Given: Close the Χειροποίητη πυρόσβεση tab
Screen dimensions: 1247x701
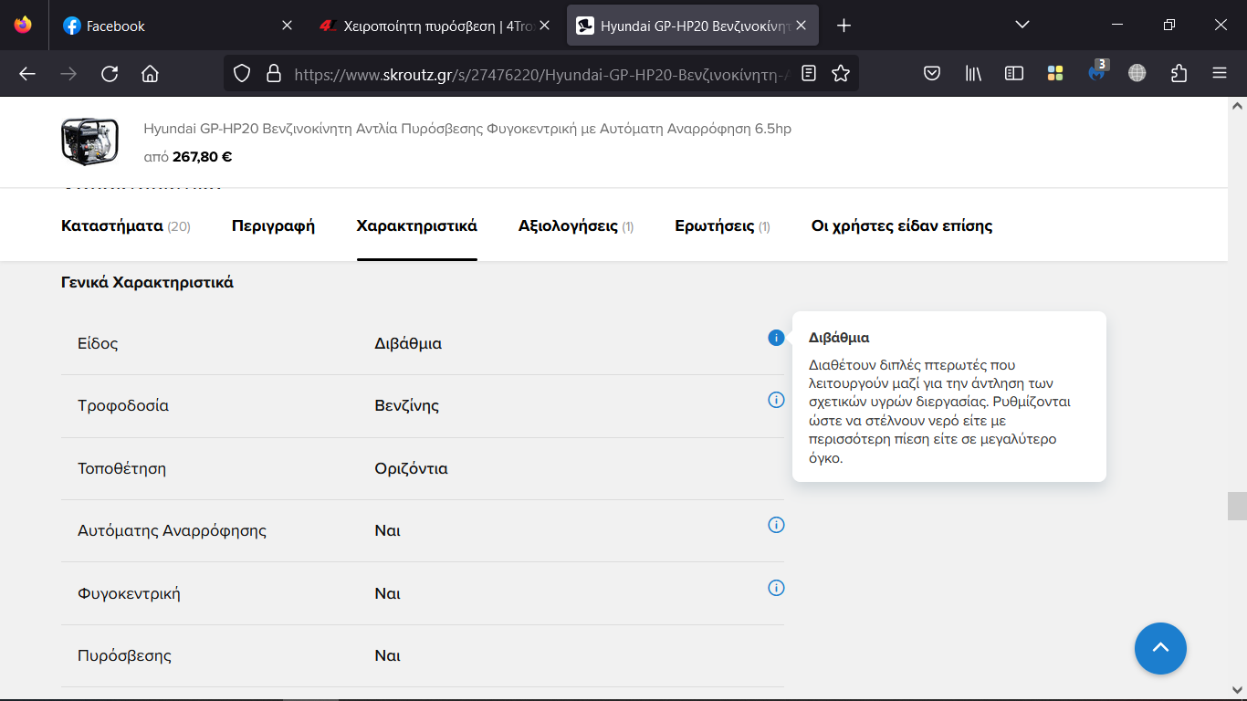Looking at the screenshot, I should click(x=545, y=26).
